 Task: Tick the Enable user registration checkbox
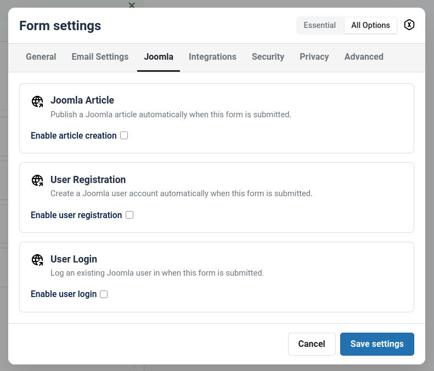[129, 215]
